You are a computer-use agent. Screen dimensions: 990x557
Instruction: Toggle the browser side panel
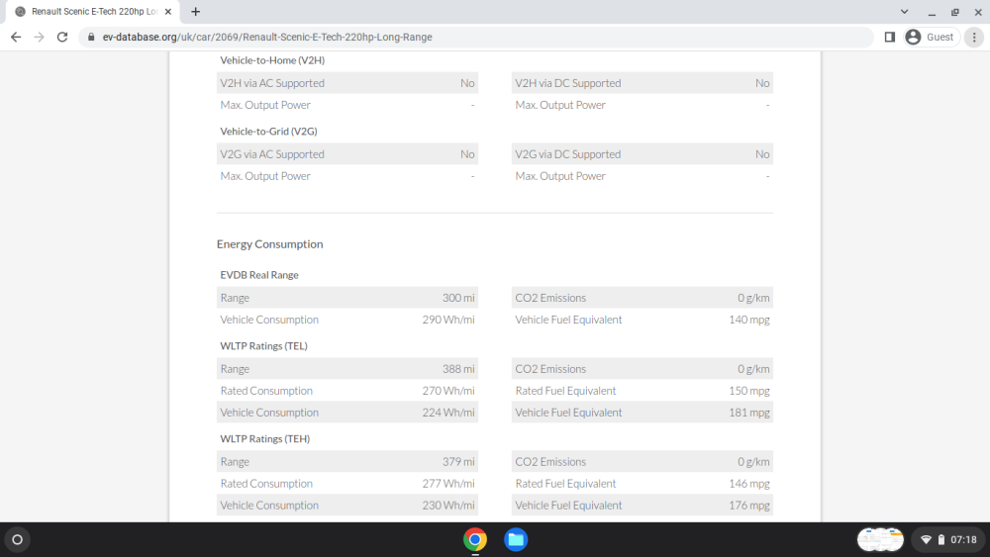(x=890, y=38)
